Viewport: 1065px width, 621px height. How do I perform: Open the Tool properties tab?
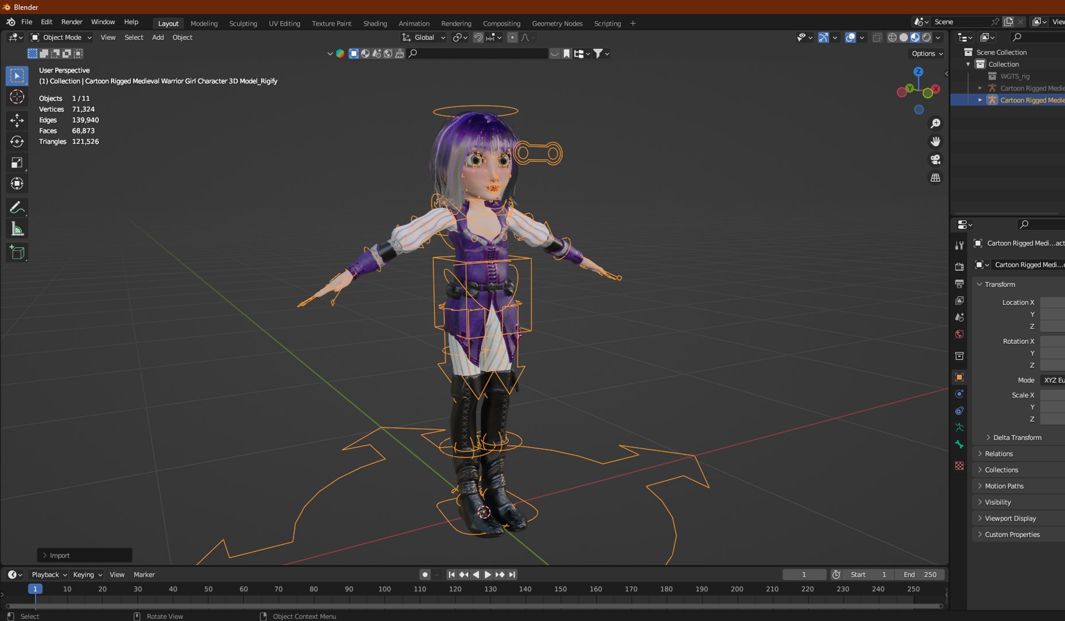pyautogui.click(x=959, y=246)
